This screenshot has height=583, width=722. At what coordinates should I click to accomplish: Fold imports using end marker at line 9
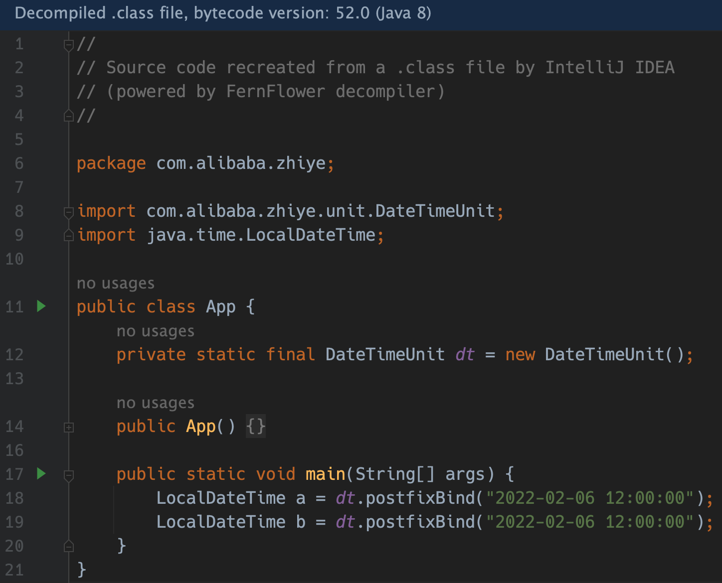coord(69,236)
